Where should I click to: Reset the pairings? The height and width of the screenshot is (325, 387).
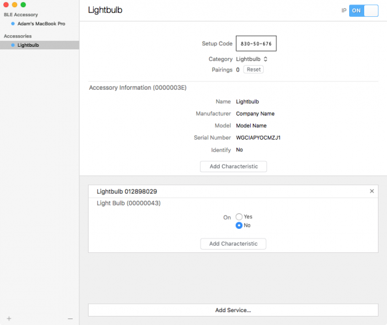253,70
